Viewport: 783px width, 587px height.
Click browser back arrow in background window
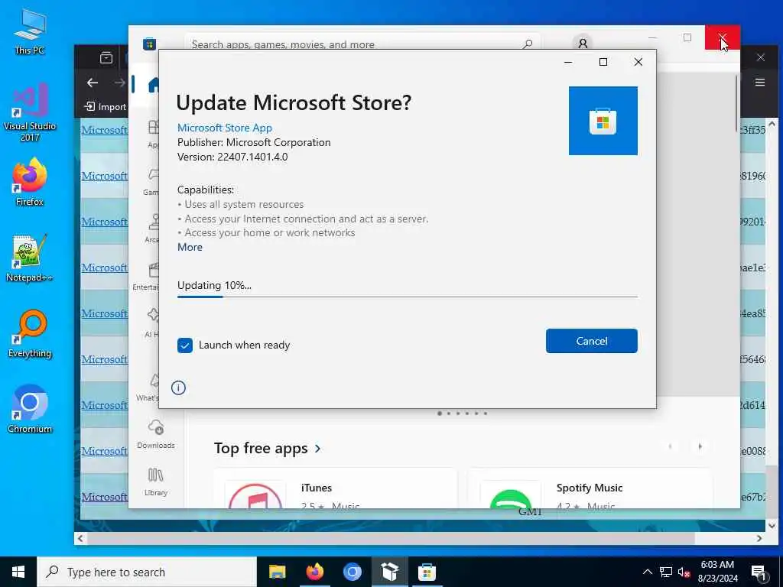[x=93, y=83]
